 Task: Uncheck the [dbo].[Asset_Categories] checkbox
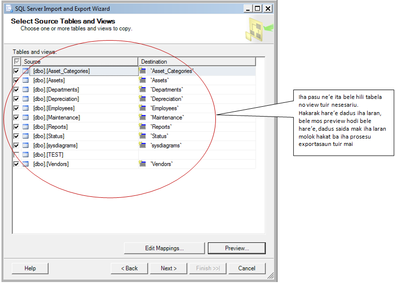(x=17, y=71)
